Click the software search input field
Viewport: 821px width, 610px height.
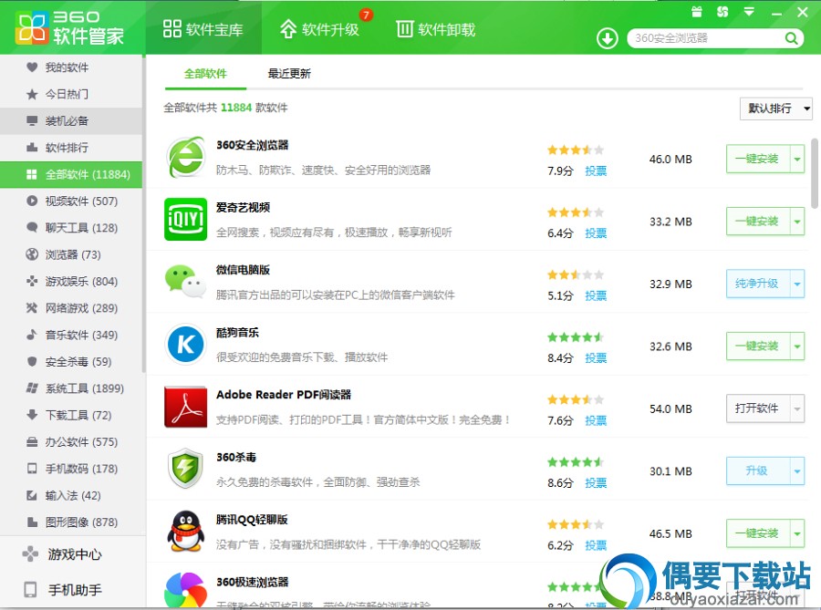point(707,38)
